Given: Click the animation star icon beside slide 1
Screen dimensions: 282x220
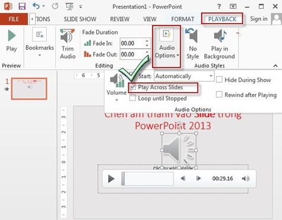Looking at the screenshot, I should tap(7, 89).
